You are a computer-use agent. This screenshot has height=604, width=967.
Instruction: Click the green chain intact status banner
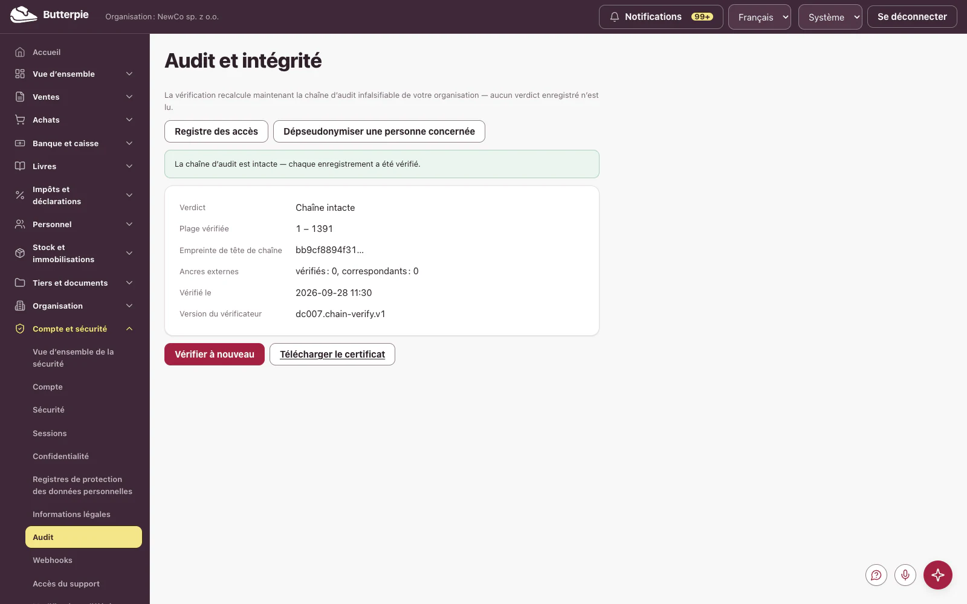point(382,164)
